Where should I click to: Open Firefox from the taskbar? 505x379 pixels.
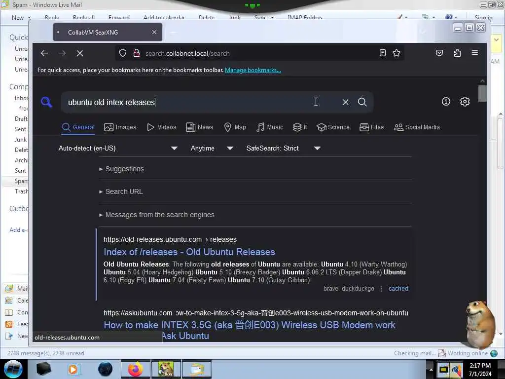[136, 369]
